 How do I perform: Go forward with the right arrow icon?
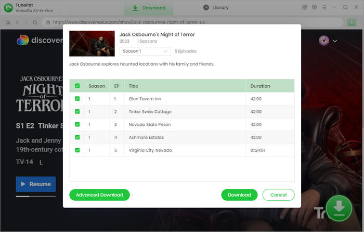coord(26,22)
